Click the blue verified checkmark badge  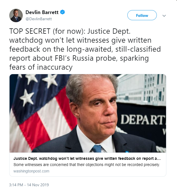(x=63, y=12)
